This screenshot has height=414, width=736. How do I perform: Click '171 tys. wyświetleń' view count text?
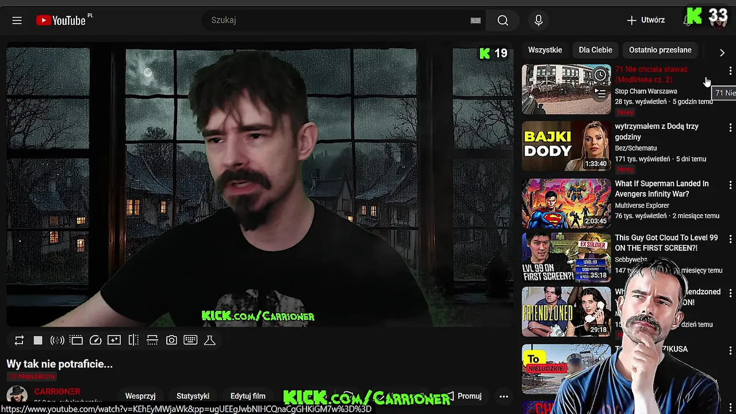(x=642, y=159)
